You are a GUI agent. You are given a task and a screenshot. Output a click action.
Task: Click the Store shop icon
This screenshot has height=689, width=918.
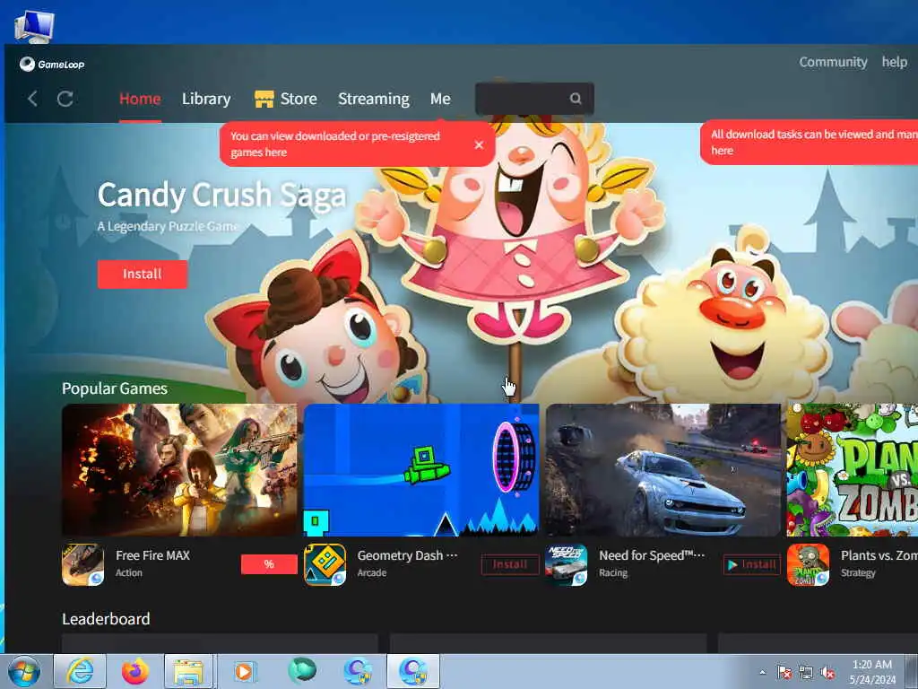click(x=264, y=99)
